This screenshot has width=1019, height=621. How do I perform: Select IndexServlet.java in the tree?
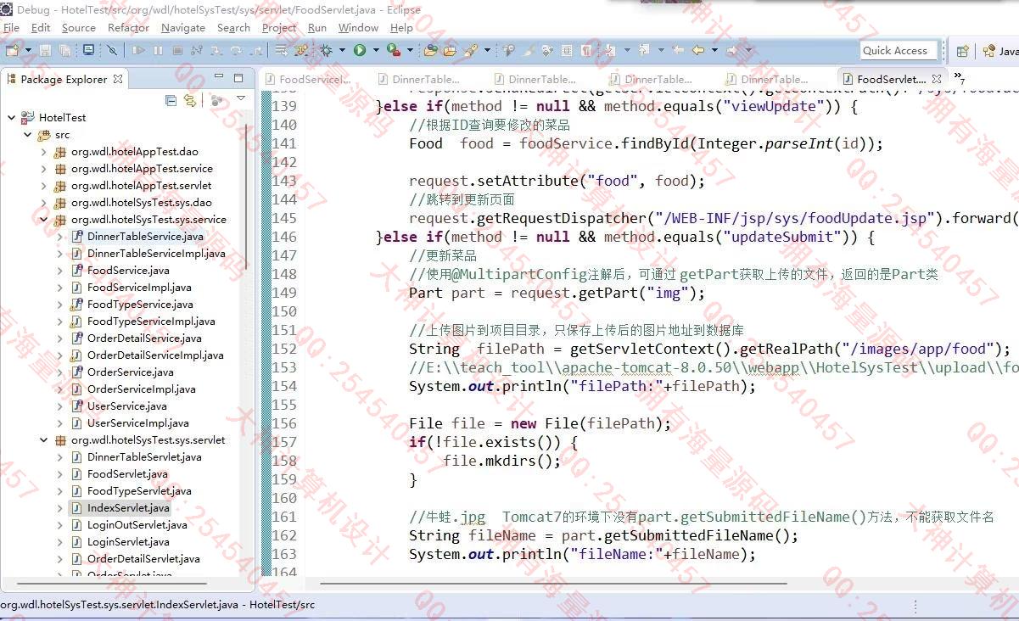[128, 507]
